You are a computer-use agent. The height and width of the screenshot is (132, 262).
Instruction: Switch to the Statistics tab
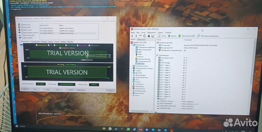pyautogui.click(x=70, y=42)
